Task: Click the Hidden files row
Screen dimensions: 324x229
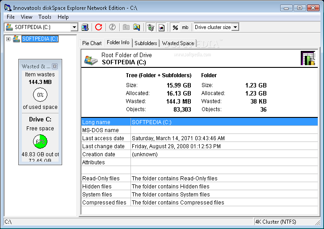Action: (x=199, y=186)
